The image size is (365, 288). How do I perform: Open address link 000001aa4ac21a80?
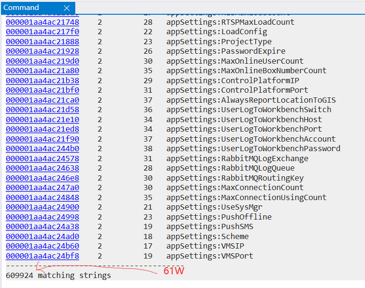pyautogui.click(x=42, y=71)
